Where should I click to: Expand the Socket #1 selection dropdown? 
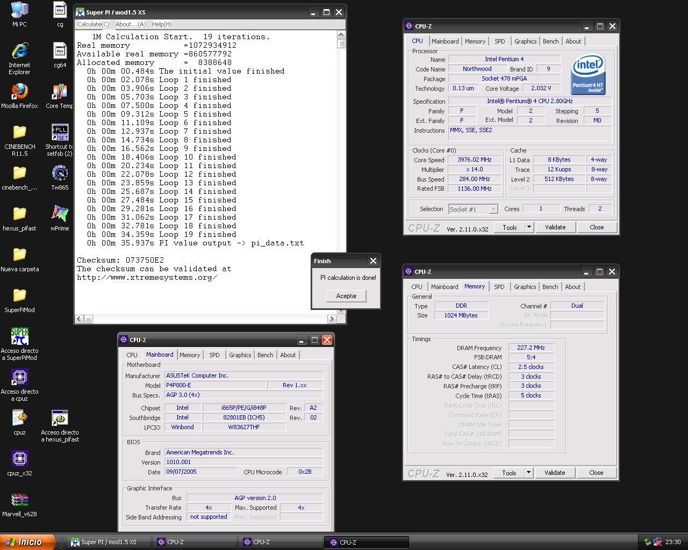click(x=493, y=209)
